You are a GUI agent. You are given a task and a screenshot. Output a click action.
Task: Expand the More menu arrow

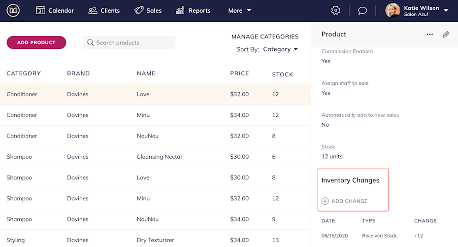(x=249, y=10)
